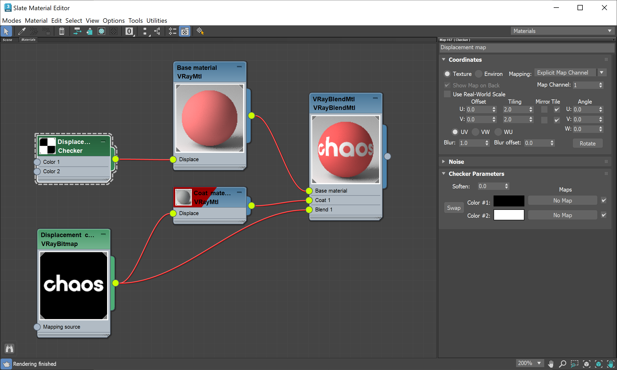617x370 pixels.
Task: Delete selected nodes with the trash icon
Action: point(62,31)
